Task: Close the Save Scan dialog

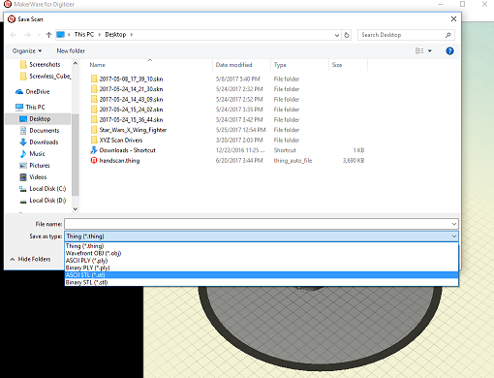Action: coord(453,19)
